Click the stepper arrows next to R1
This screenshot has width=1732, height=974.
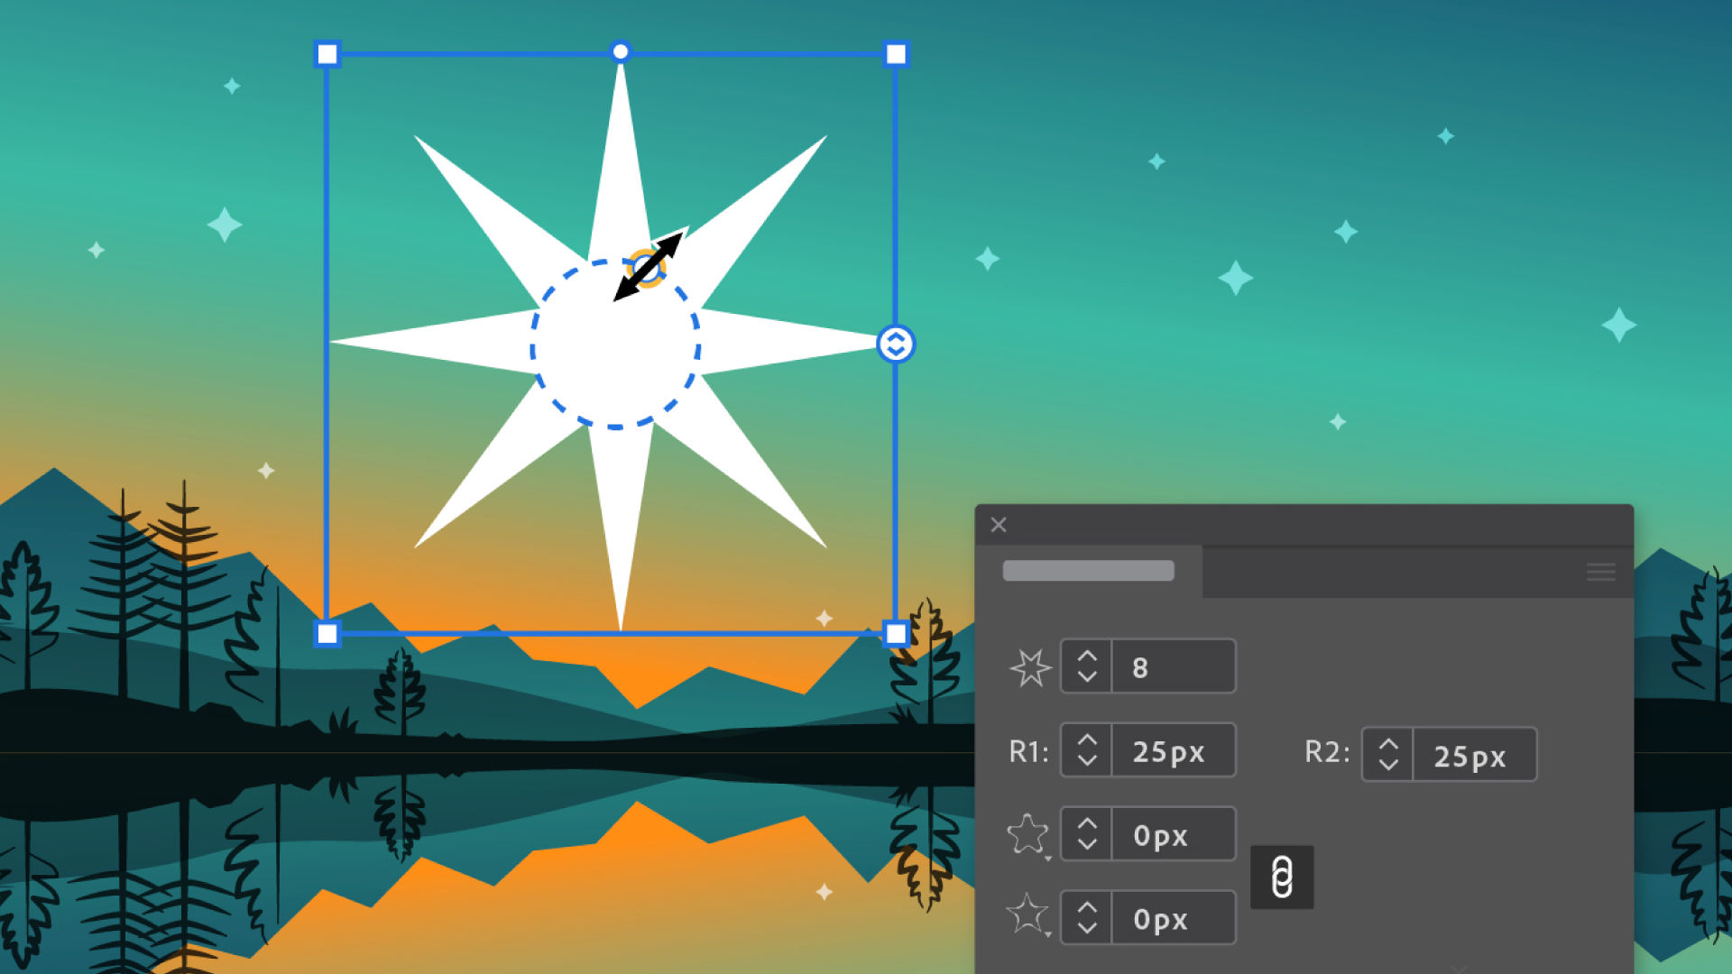tap(1087, 750)
